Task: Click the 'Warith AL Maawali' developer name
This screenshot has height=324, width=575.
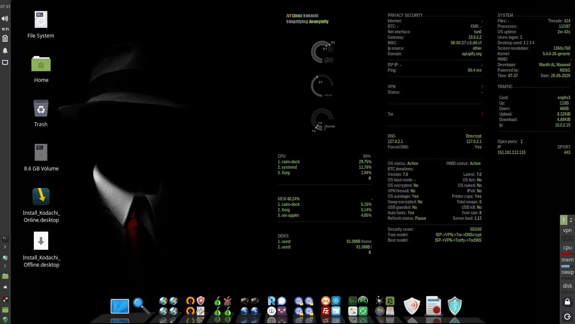Action: (555, 65)
